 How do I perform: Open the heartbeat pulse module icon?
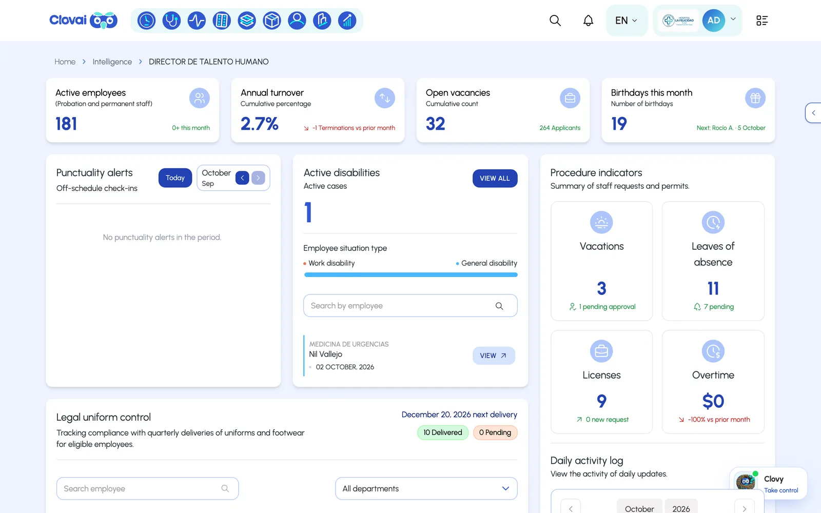point(197,21)
